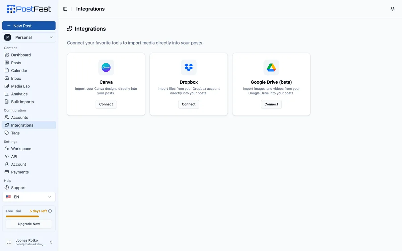Open Dashboard from sidebar

[29, 55]
